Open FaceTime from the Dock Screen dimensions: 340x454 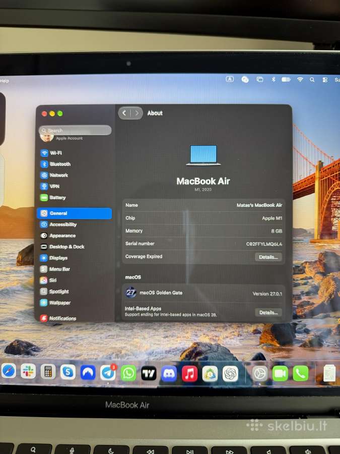pos(280,373)
